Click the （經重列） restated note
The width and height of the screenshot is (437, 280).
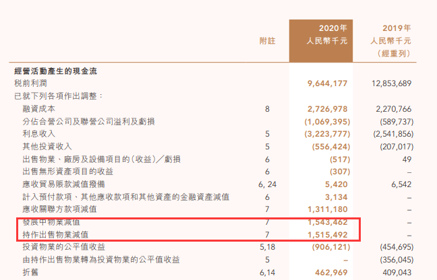pos(394,53)
